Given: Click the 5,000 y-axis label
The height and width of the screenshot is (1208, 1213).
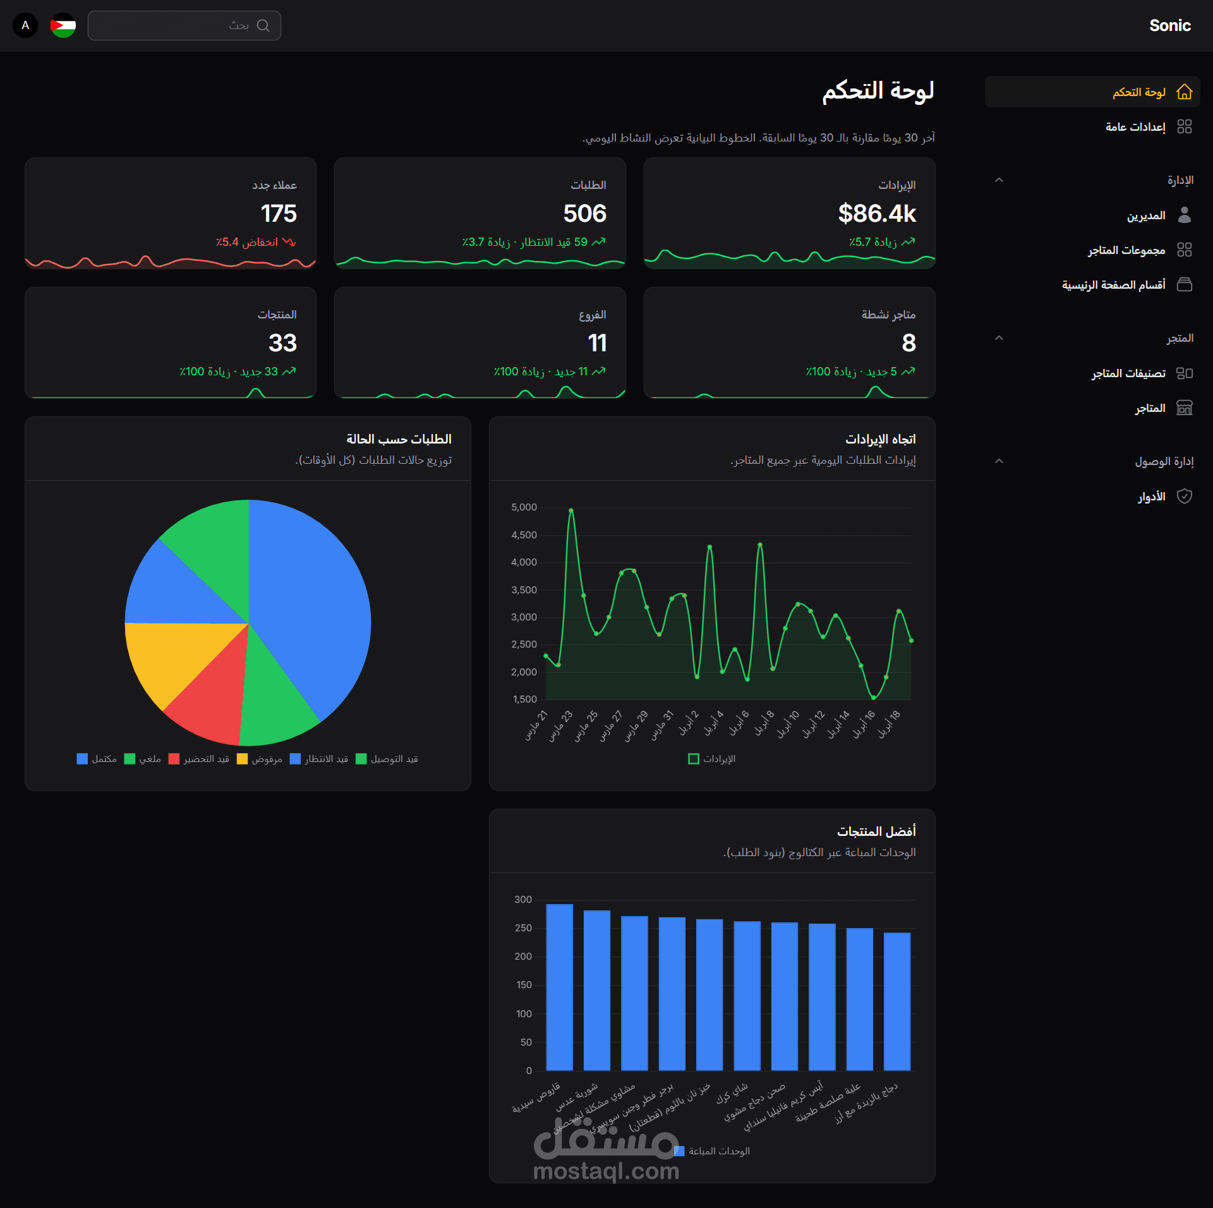Looking at the screenshot, I should (524, 507).
